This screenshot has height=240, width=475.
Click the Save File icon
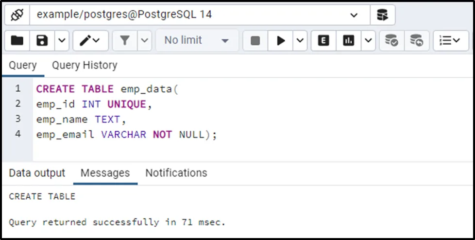pos(42,41)
